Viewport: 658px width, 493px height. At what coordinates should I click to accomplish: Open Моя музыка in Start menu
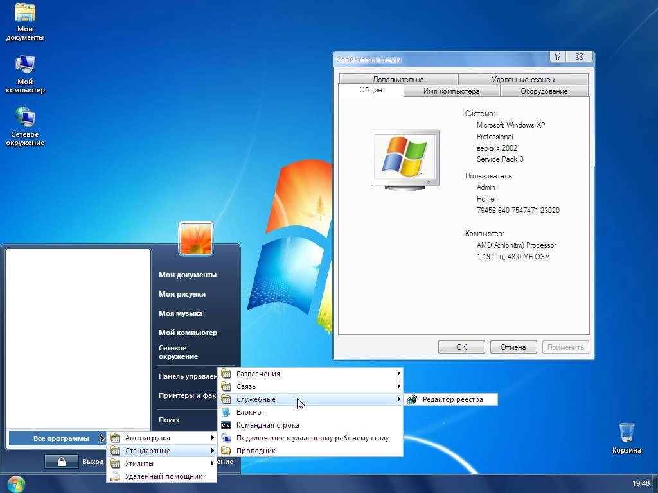pyautogui.click(x=181, y=313)
